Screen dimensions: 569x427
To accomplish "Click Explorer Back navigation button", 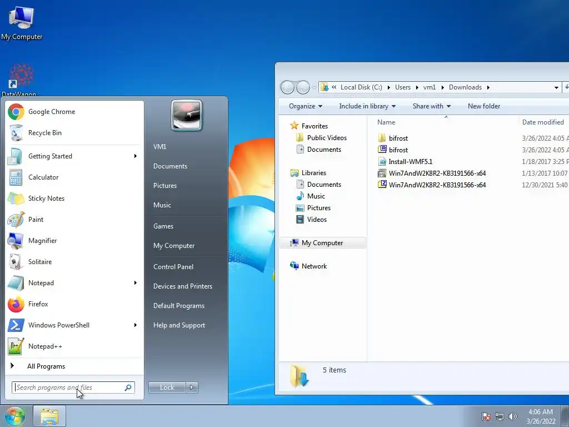I will pyautogui.click(x=287, y=87).
